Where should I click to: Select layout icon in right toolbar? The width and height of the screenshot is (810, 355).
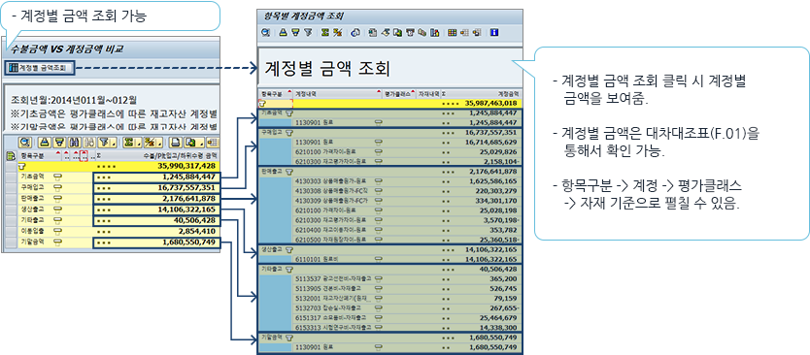464,33
